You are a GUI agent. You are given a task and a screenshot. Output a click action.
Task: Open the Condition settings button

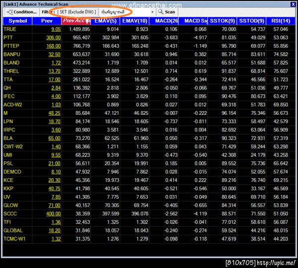(x=21, y=12)
